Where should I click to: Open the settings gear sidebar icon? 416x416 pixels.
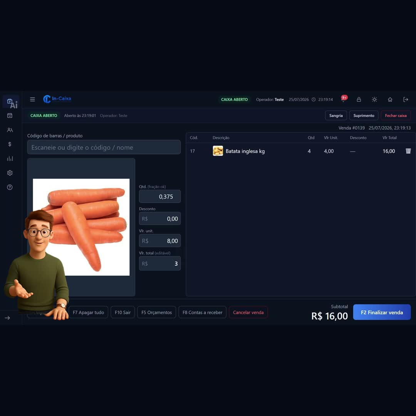10,173
